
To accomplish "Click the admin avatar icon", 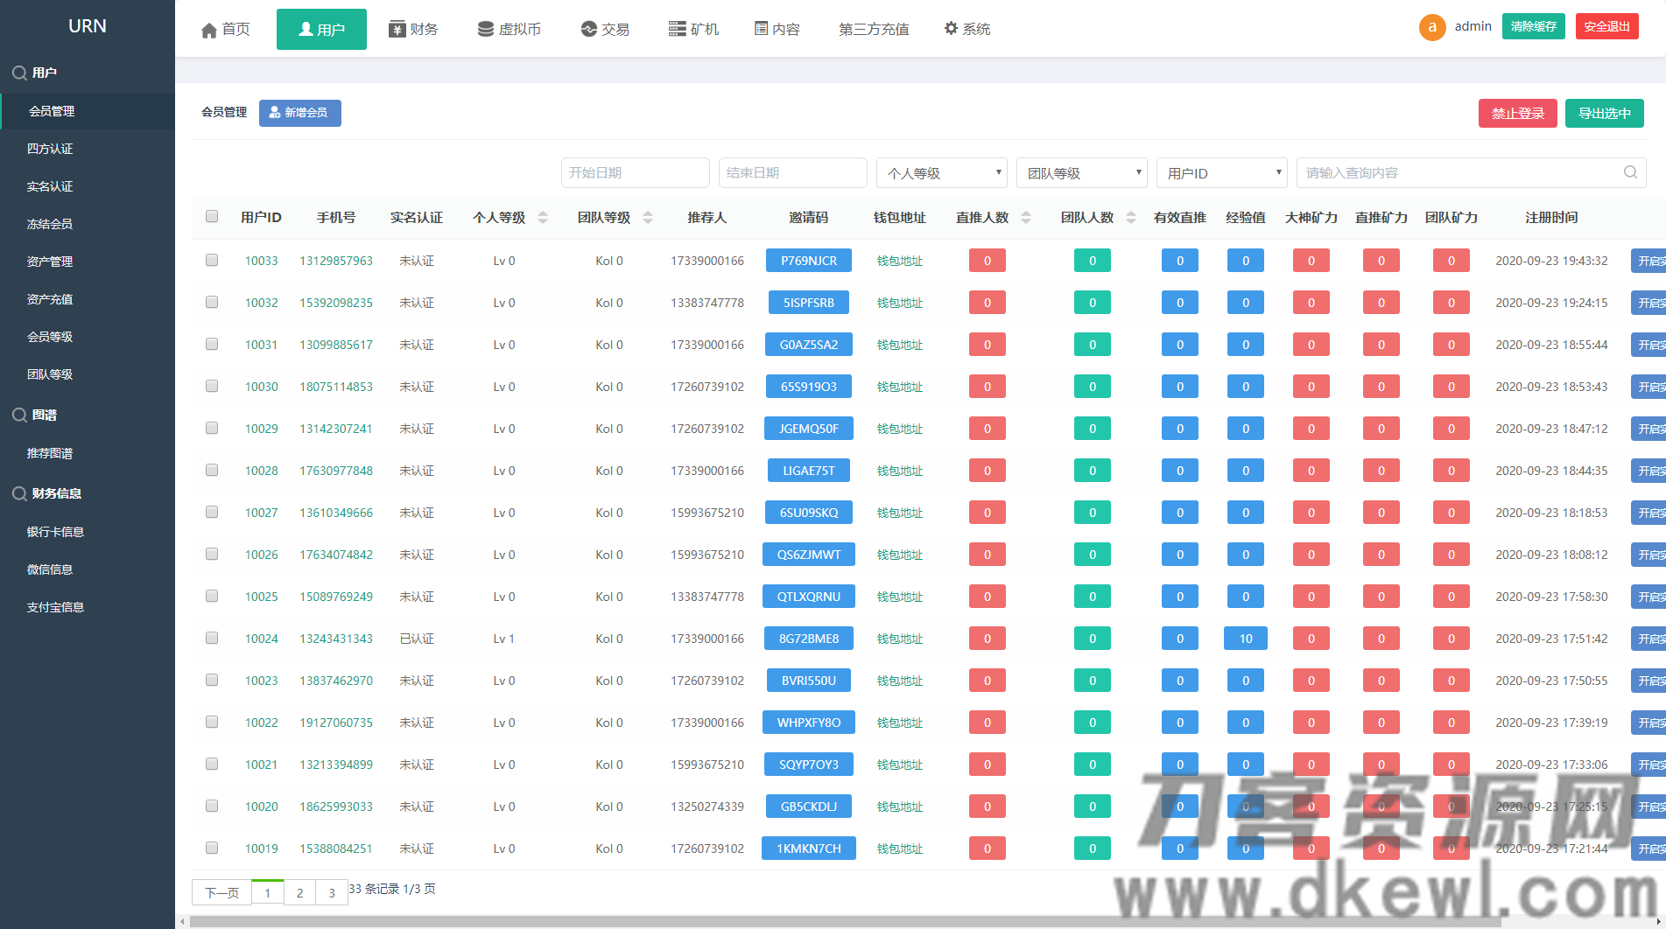I will [1431, 27].
